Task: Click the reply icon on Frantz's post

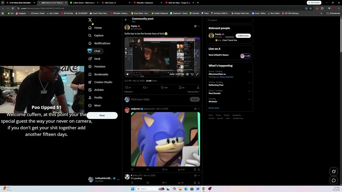Action: point(126,87)
